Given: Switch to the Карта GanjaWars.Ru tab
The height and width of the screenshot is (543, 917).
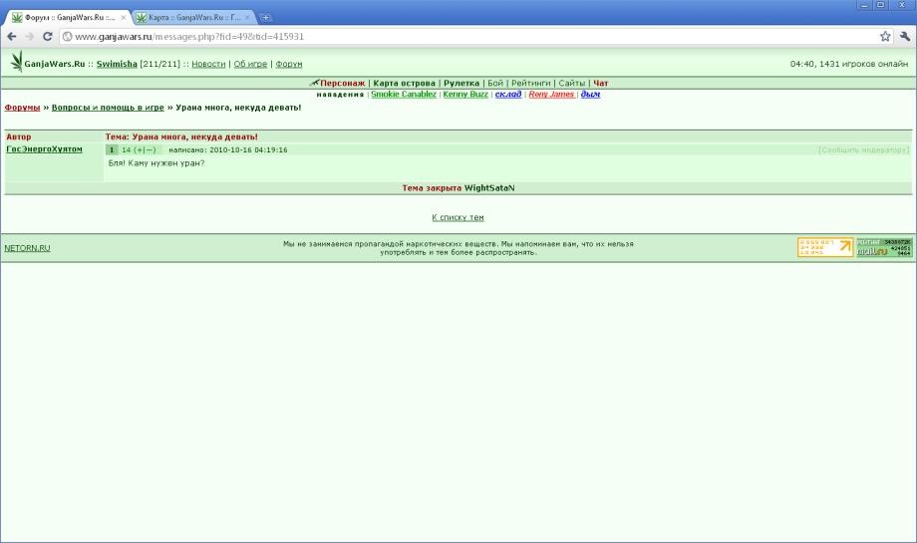Looking at the screenshot, I should pyautogui.click(x=193, y=18).
